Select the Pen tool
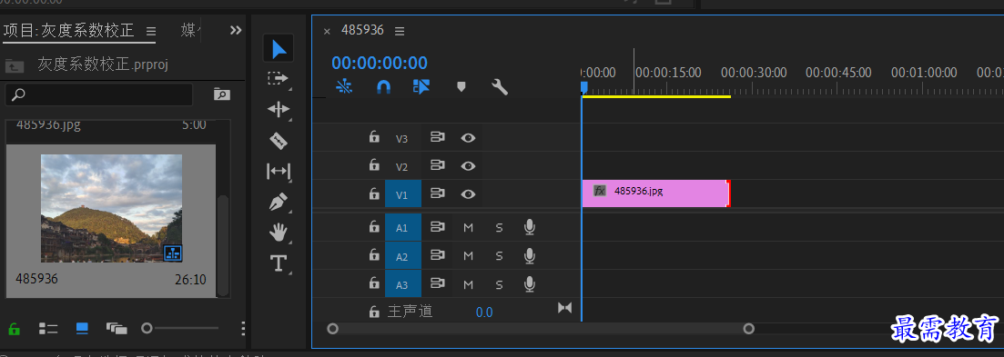The width and height of the screenshot is (1004, 357). click(x=279, y=203)
